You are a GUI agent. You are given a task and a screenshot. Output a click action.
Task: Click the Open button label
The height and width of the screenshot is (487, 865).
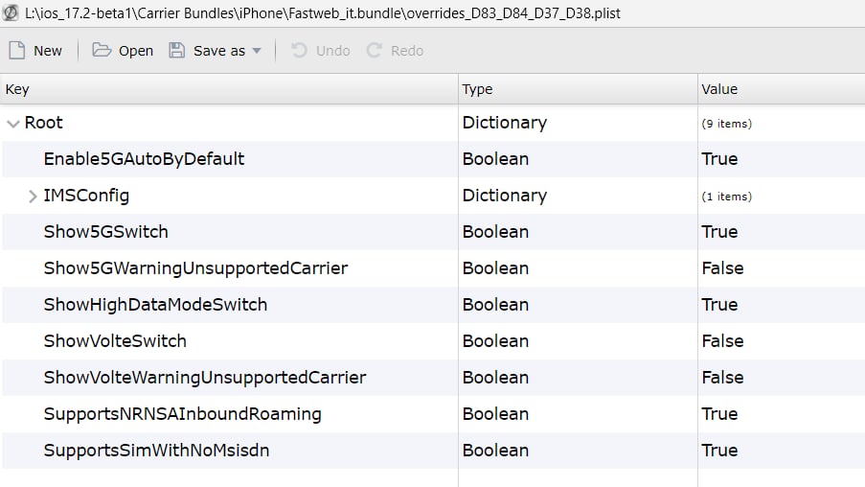point(136,51)
